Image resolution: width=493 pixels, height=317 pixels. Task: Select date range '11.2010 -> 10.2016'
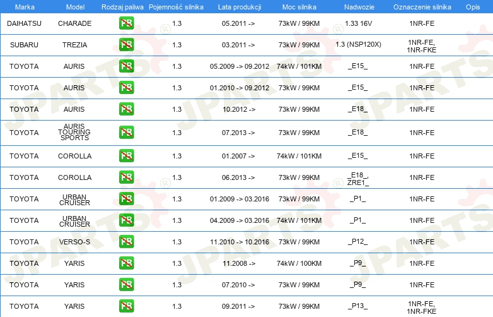coord(240,242)
